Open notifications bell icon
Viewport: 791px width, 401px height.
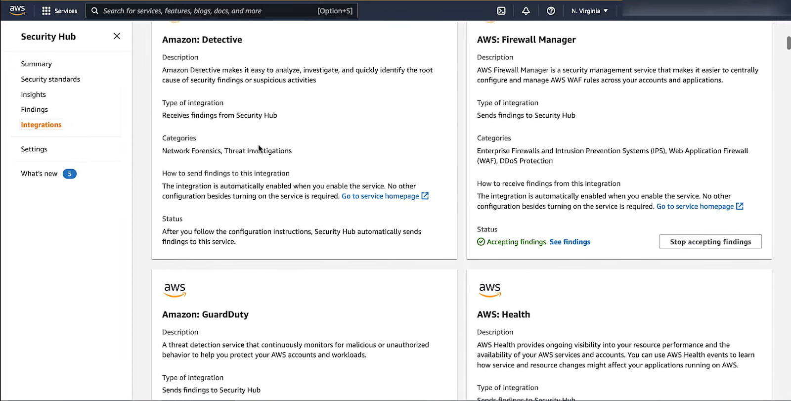pos(526,11)
